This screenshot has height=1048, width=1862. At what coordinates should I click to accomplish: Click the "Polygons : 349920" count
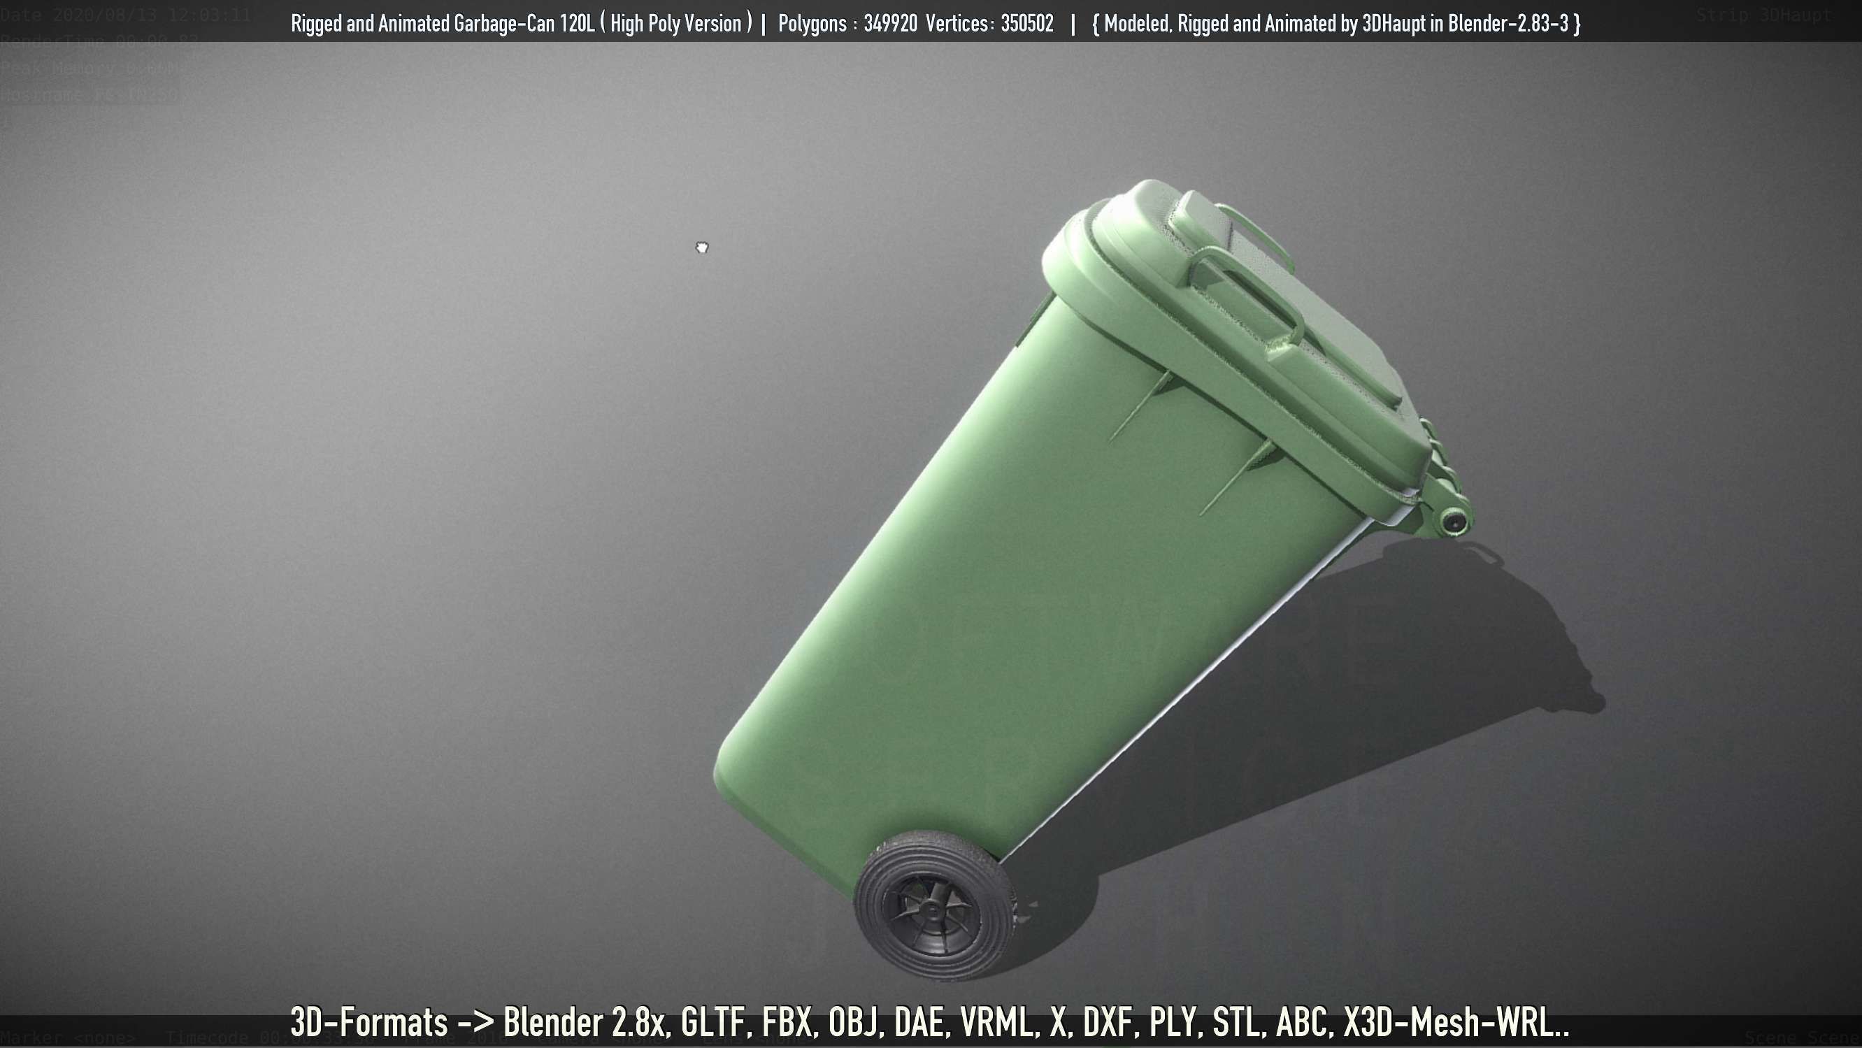pyautogui.click(x=847, y=24)
